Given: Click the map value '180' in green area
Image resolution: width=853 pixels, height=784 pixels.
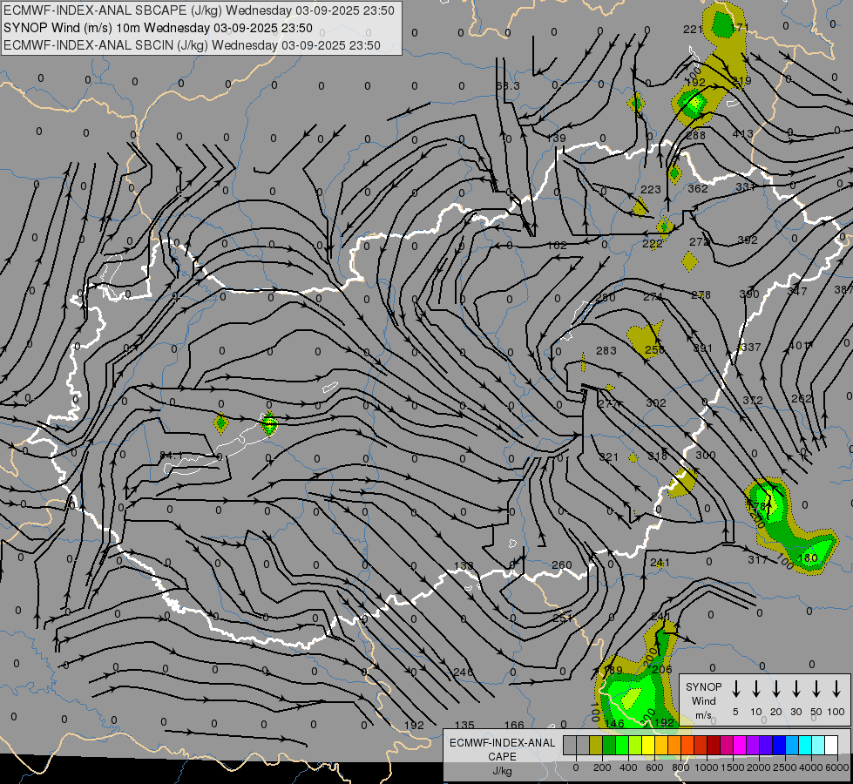Looking at the screenshot, I should (808, 558).
